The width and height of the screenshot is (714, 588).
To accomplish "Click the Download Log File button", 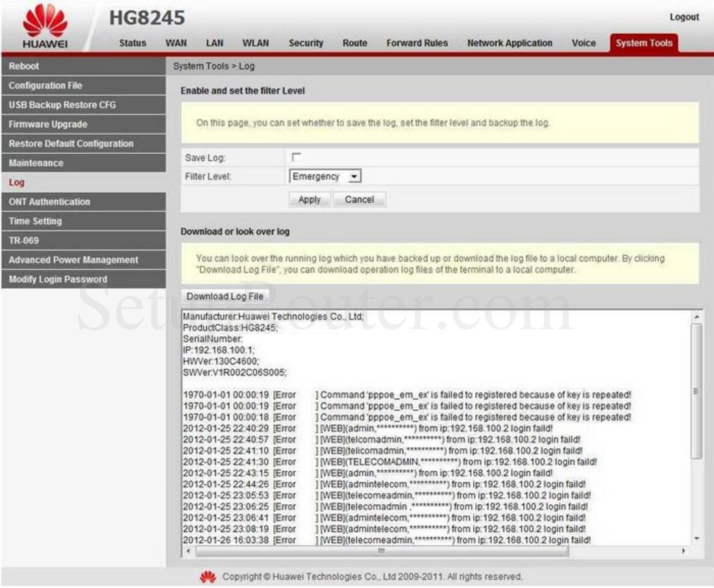I will [x=225, y=296].
